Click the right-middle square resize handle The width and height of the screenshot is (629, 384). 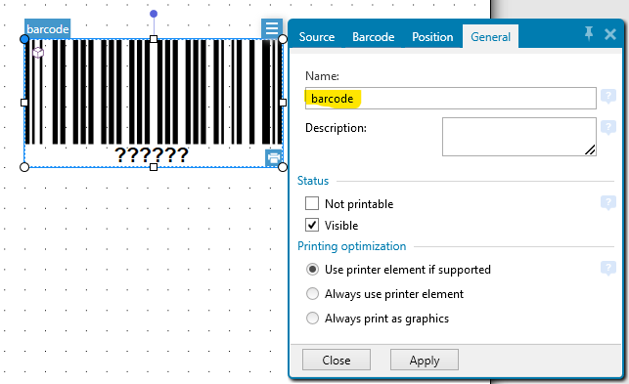(x=283, y=103)
